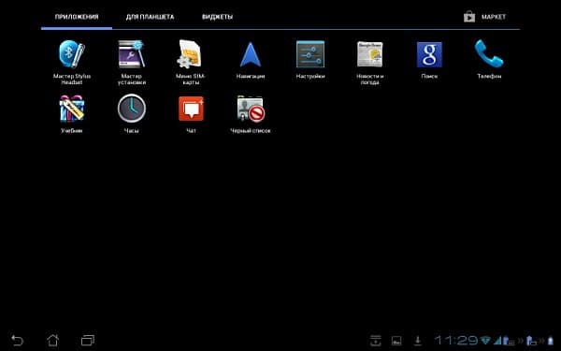Tap the Wi-Fi signal icon

point(485,341)
